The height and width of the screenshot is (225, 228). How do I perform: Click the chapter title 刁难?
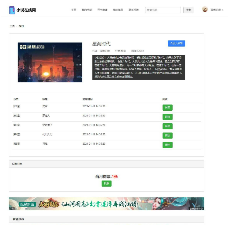45,144
